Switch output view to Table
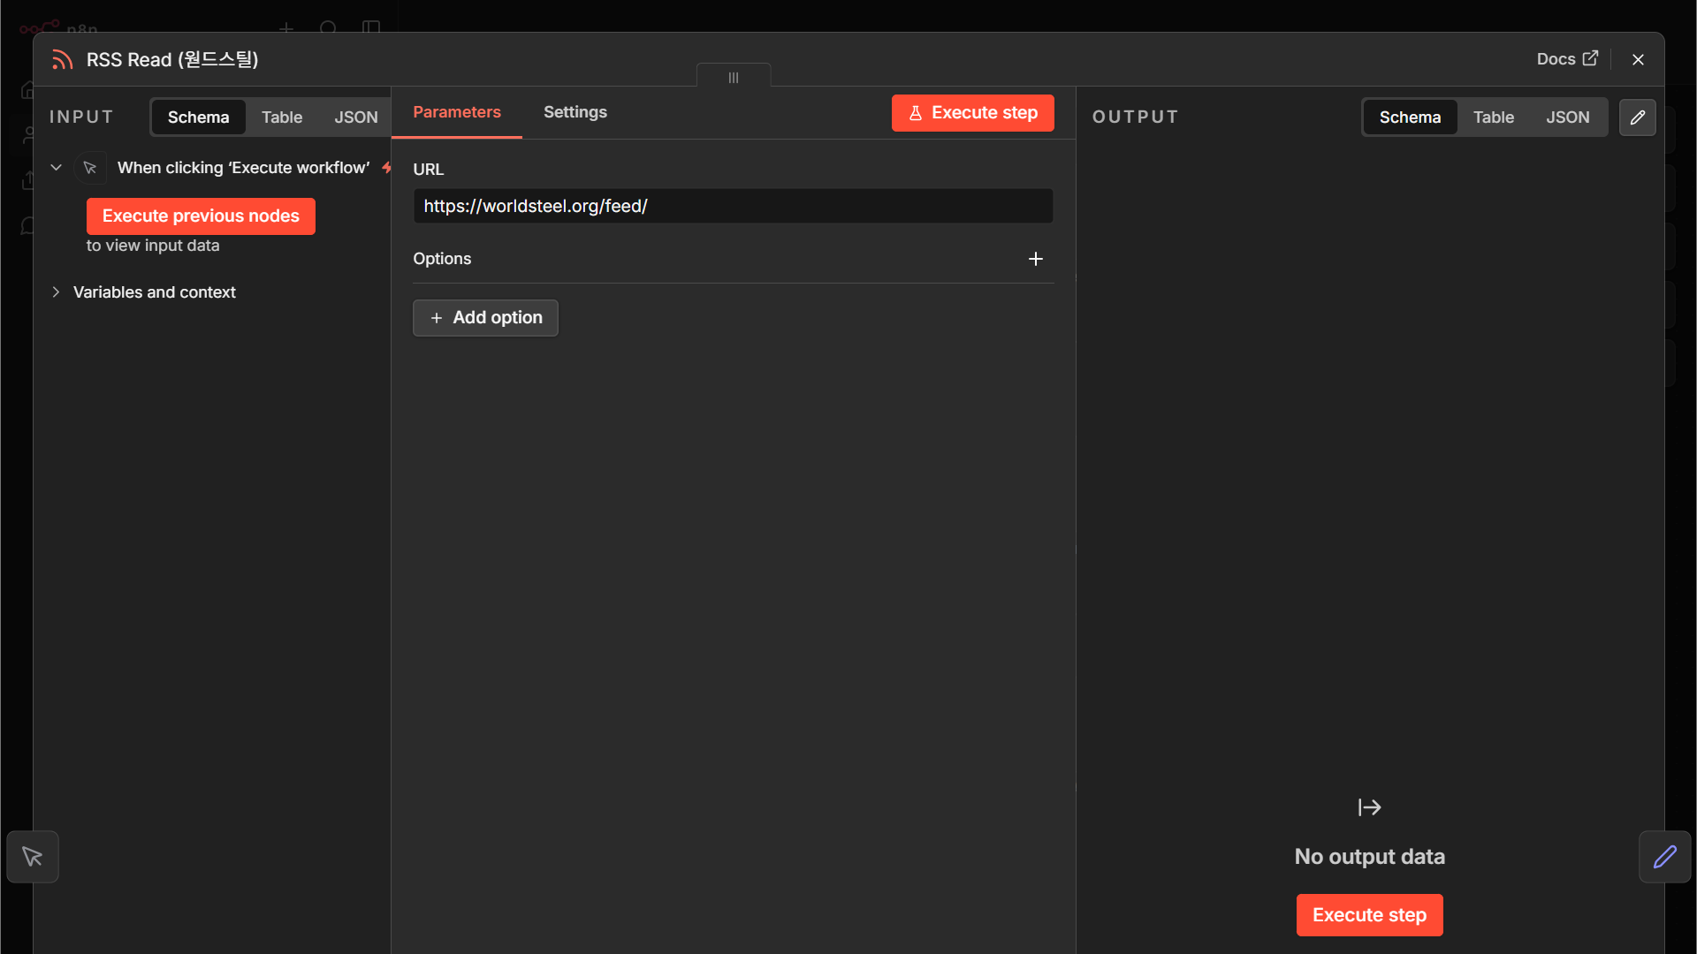This screenshot has height=954, width=1697. pos(1493,117)
